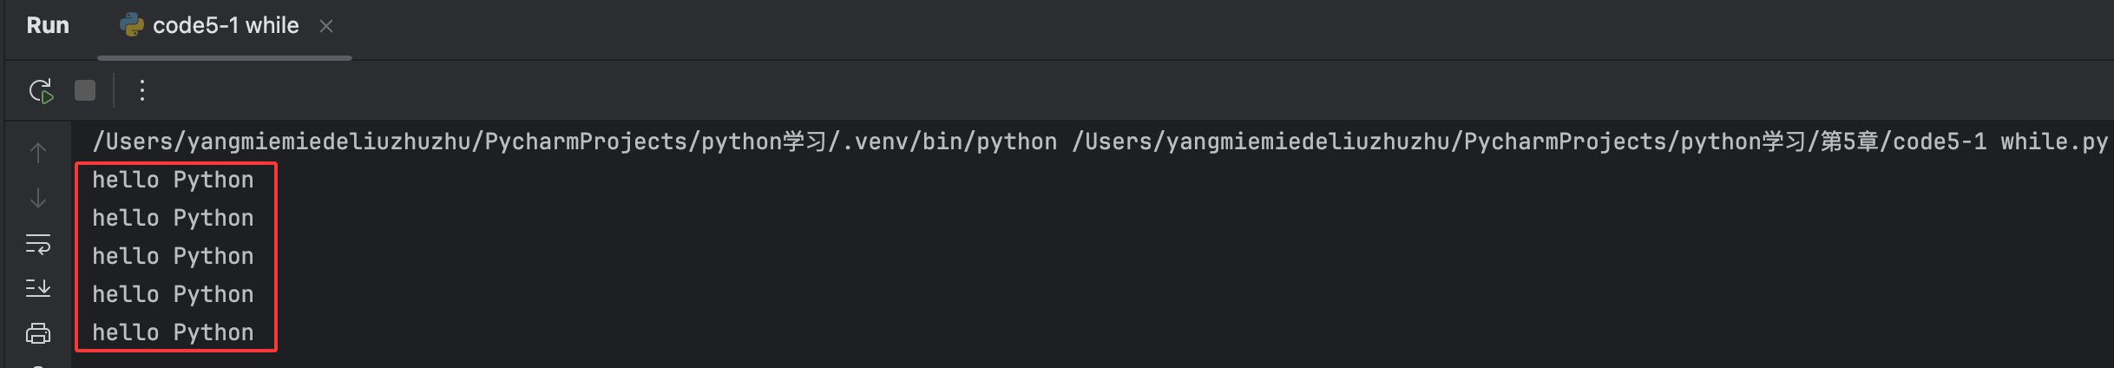Click the Run tool window title
The height and width of the screenshot is (368, 2114).
(48, 26)
